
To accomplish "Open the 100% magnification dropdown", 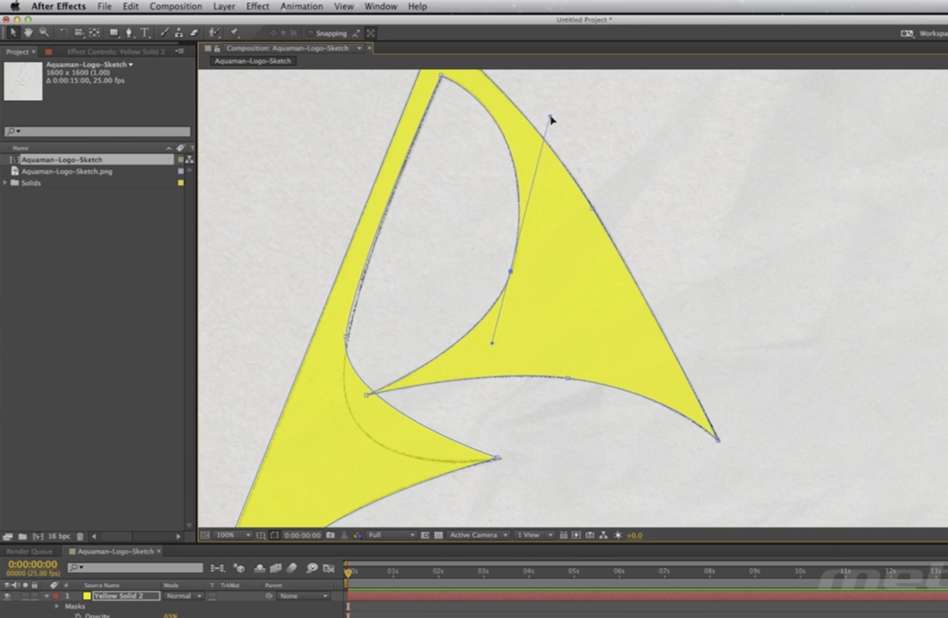I will (x=233, y=535).
